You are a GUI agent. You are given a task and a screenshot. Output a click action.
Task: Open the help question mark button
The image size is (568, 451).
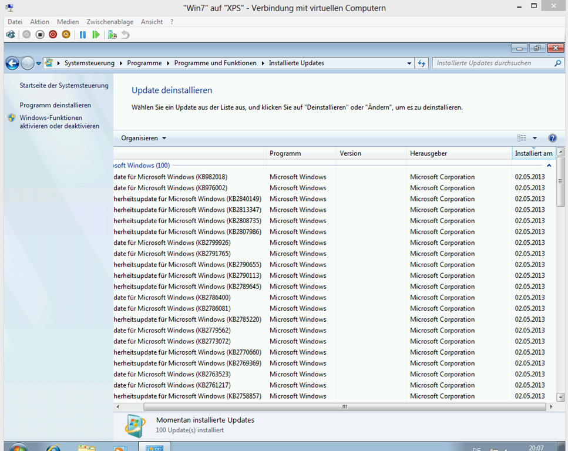(552, 138)
